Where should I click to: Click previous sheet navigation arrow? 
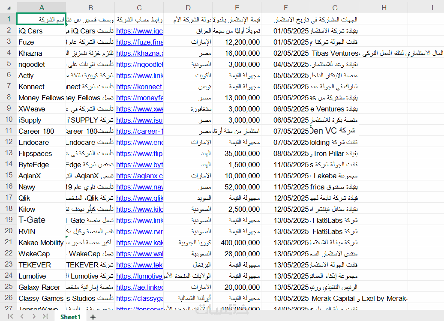(22, 316)
